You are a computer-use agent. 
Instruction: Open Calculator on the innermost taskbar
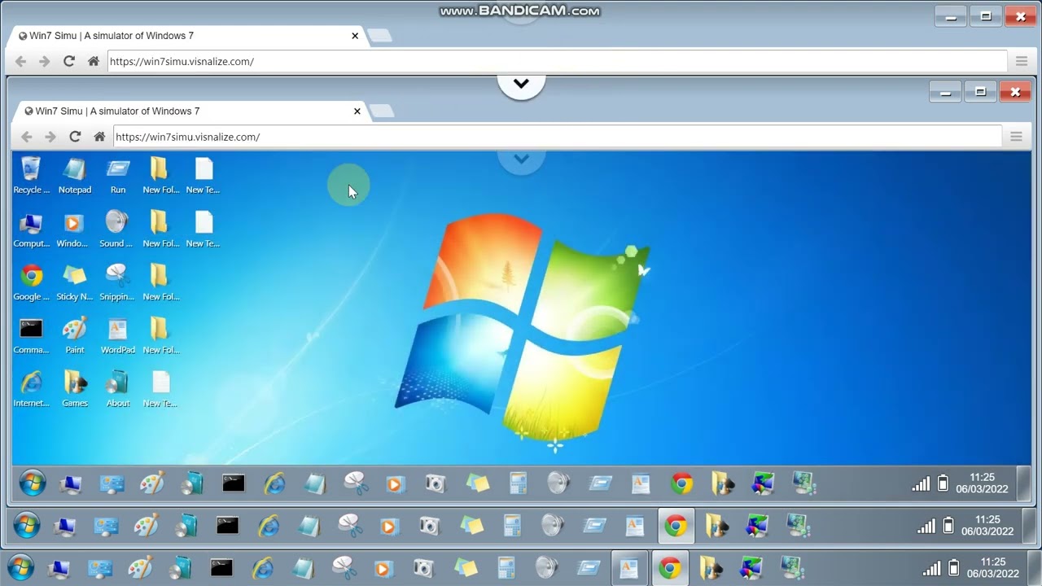tap(519, 483)
